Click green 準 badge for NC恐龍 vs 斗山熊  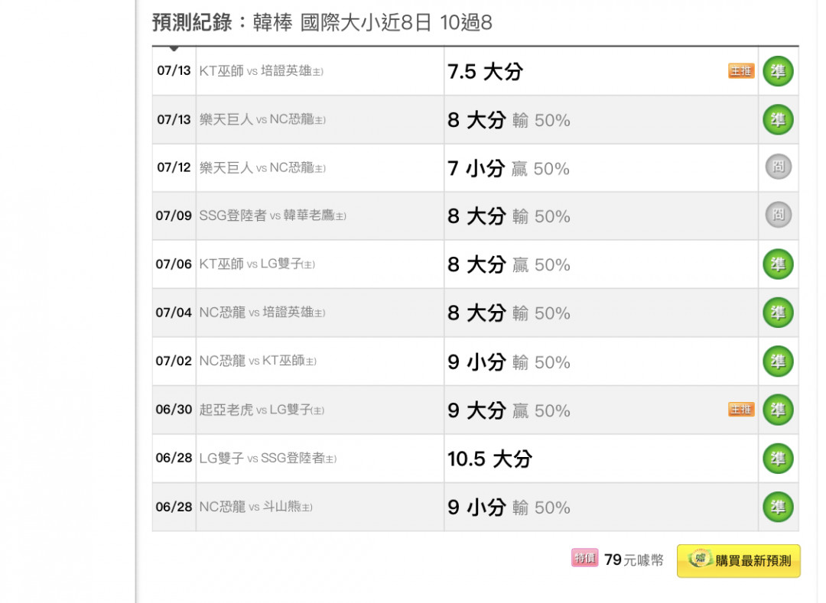pyautogui.click(x=778, y=507)
